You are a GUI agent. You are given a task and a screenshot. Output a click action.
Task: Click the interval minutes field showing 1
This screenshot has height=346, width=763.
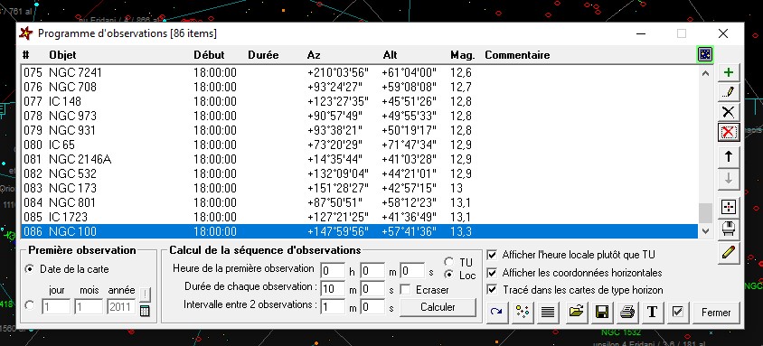coord(333,306)
